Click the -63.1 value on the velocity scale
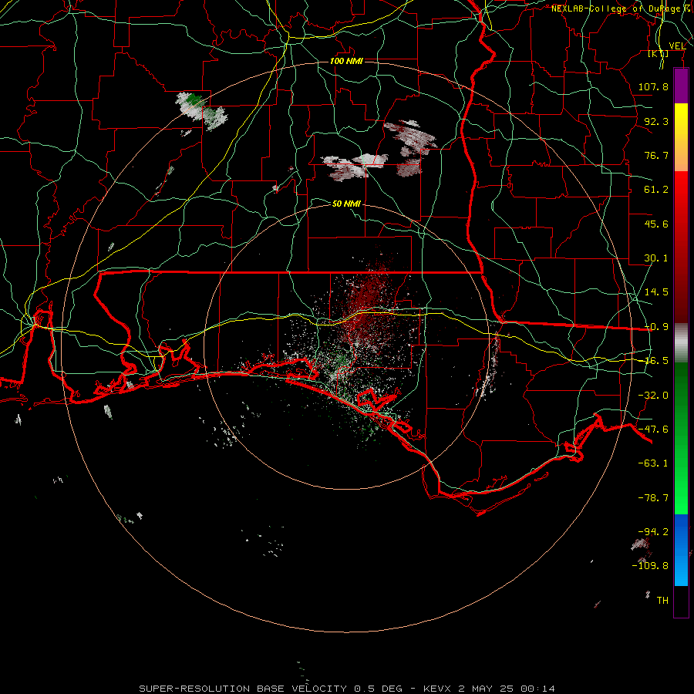This screenshot has height=694, width=694. (x=653, y=463)
